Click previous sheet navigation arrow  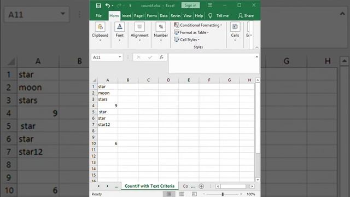tap(98, 186)
